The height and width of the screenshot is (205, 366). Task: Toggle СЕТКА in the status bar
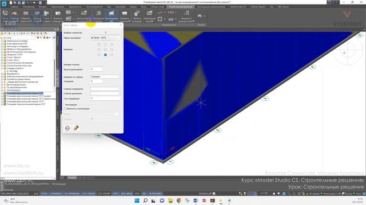pyautogui.click(x=44, y=194)
